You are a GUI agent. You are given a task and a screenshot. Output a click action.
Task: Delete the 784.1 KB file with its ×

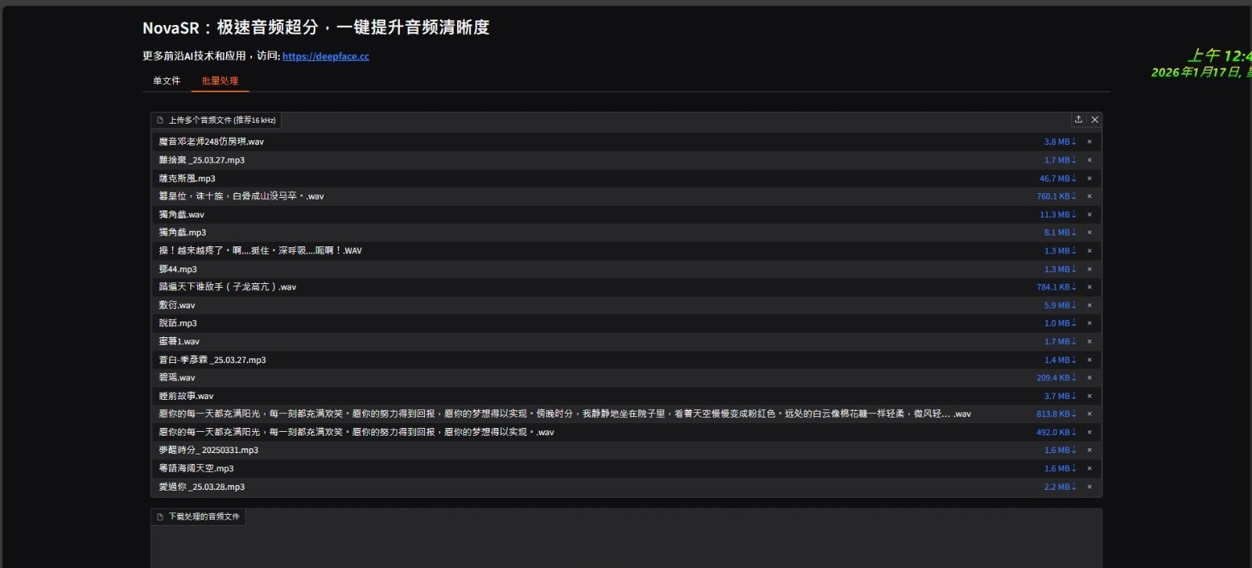[1089, 287]
